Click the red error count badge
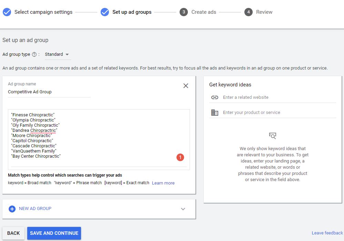Viewport: 344px width, 241px height. (180, 157)
